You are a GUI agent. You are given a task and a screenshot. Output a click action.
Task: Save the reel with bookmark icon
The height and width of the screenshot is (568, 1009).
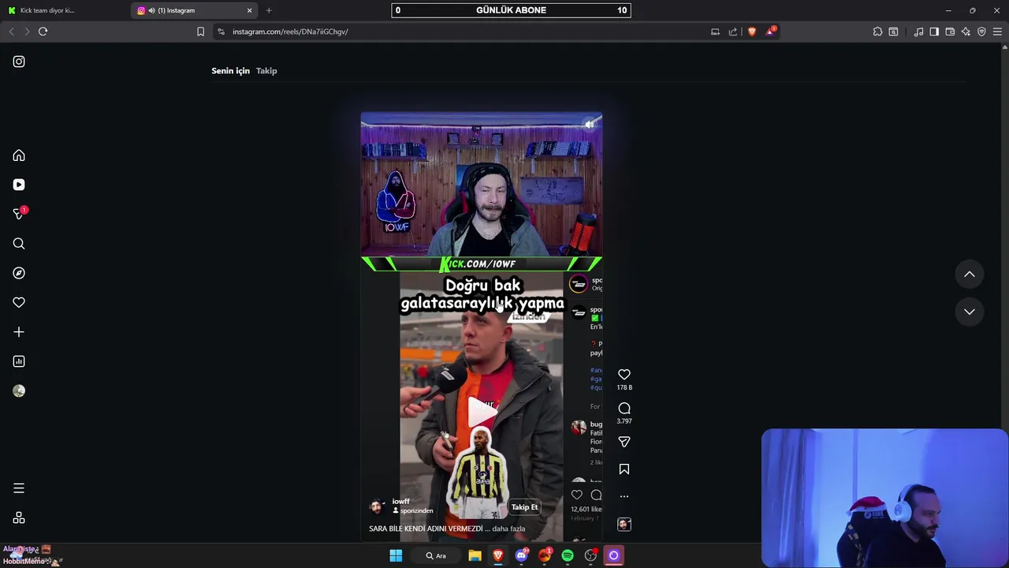coord(624,469)
